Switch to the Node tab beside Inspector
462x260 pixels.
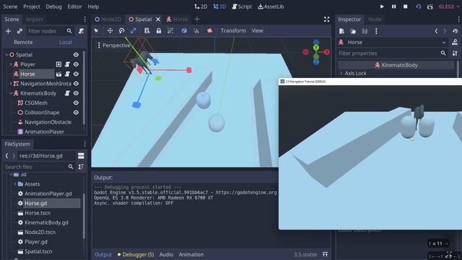click(x=375, y=19)
